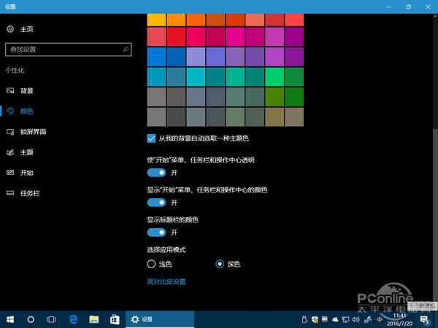Viewport: 438px width, 328px height.
Task: Toggle 显示开始菜单、任务栏和操作中心的颜色 switch
Action: [x=156, y=203]
